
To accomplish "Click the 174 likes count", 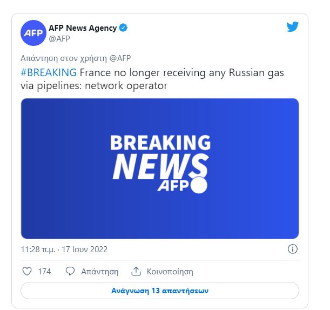I will tap(44, 271).
